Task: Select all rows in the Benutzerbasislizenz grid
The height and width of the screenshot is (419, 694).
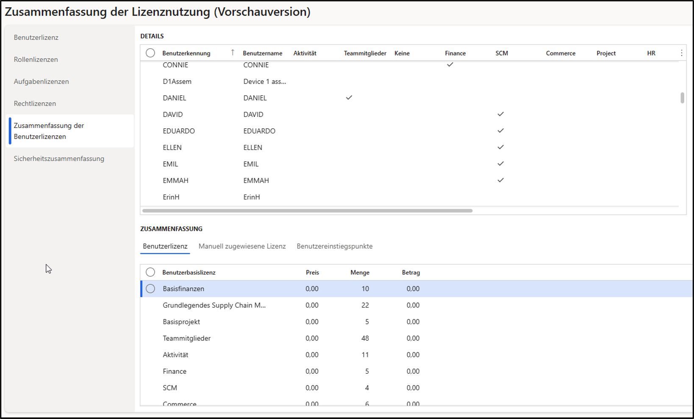Action: click(150, 272)
